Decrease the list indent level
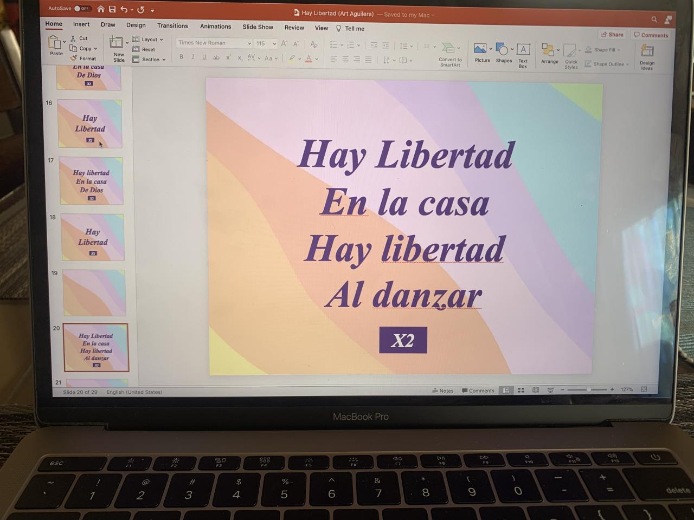The image size is (694, 520). click(374, 45)
